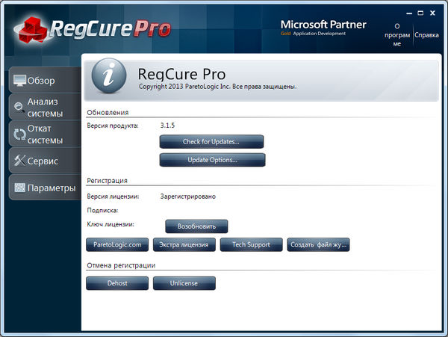The width and height of the screenshot is (448, 337).
Task: Click the magnifier icon for Анализ системы
Action: (x=19, y=108)
